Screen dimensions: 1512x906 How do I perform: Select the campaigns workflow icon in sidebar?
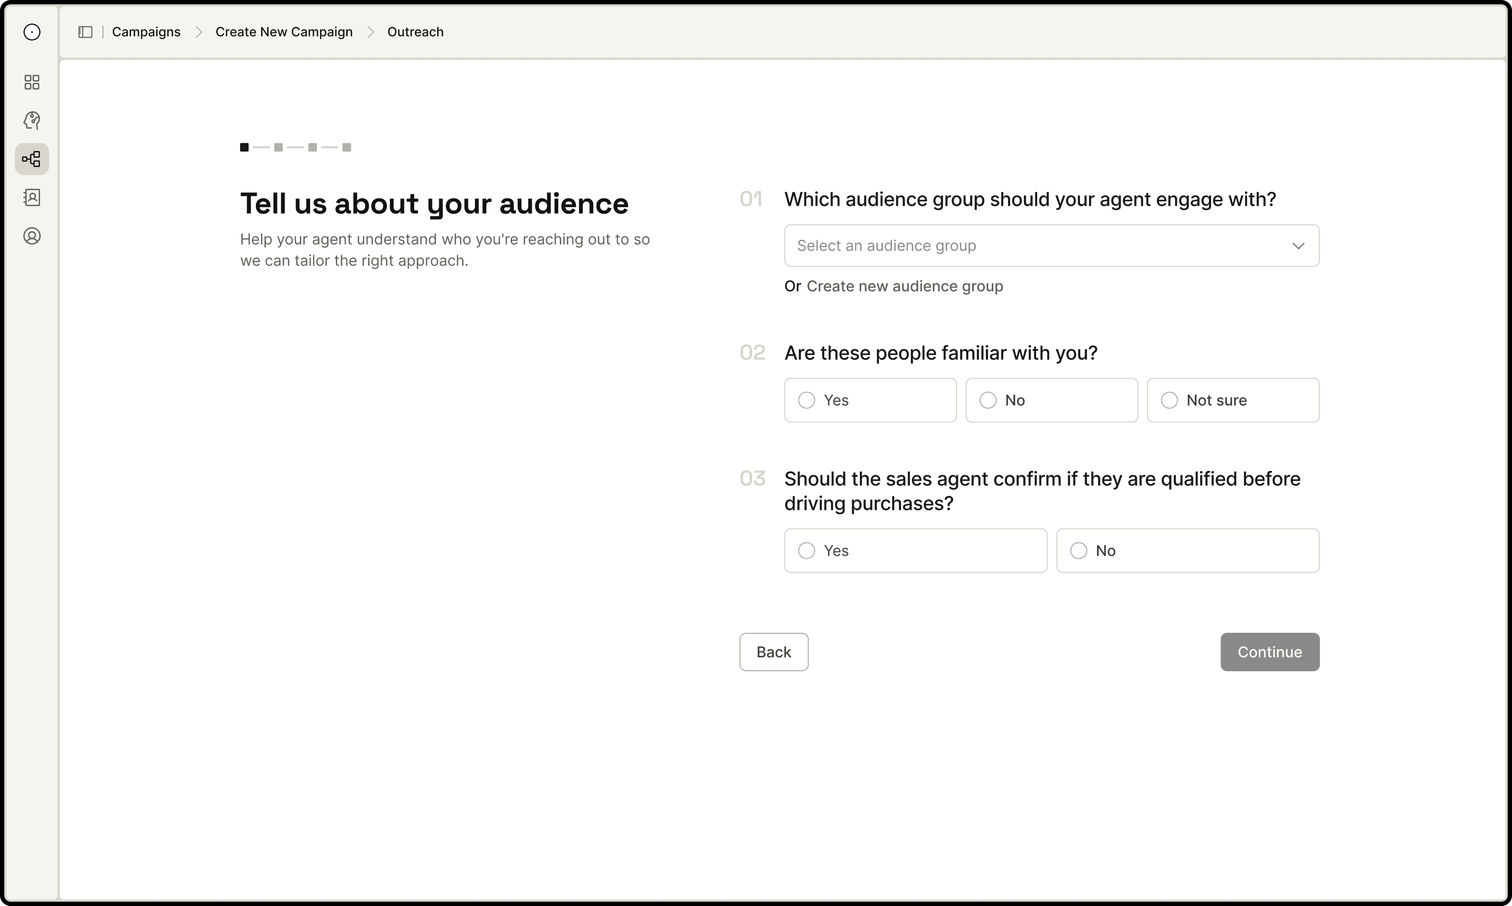tap(32, 159)
